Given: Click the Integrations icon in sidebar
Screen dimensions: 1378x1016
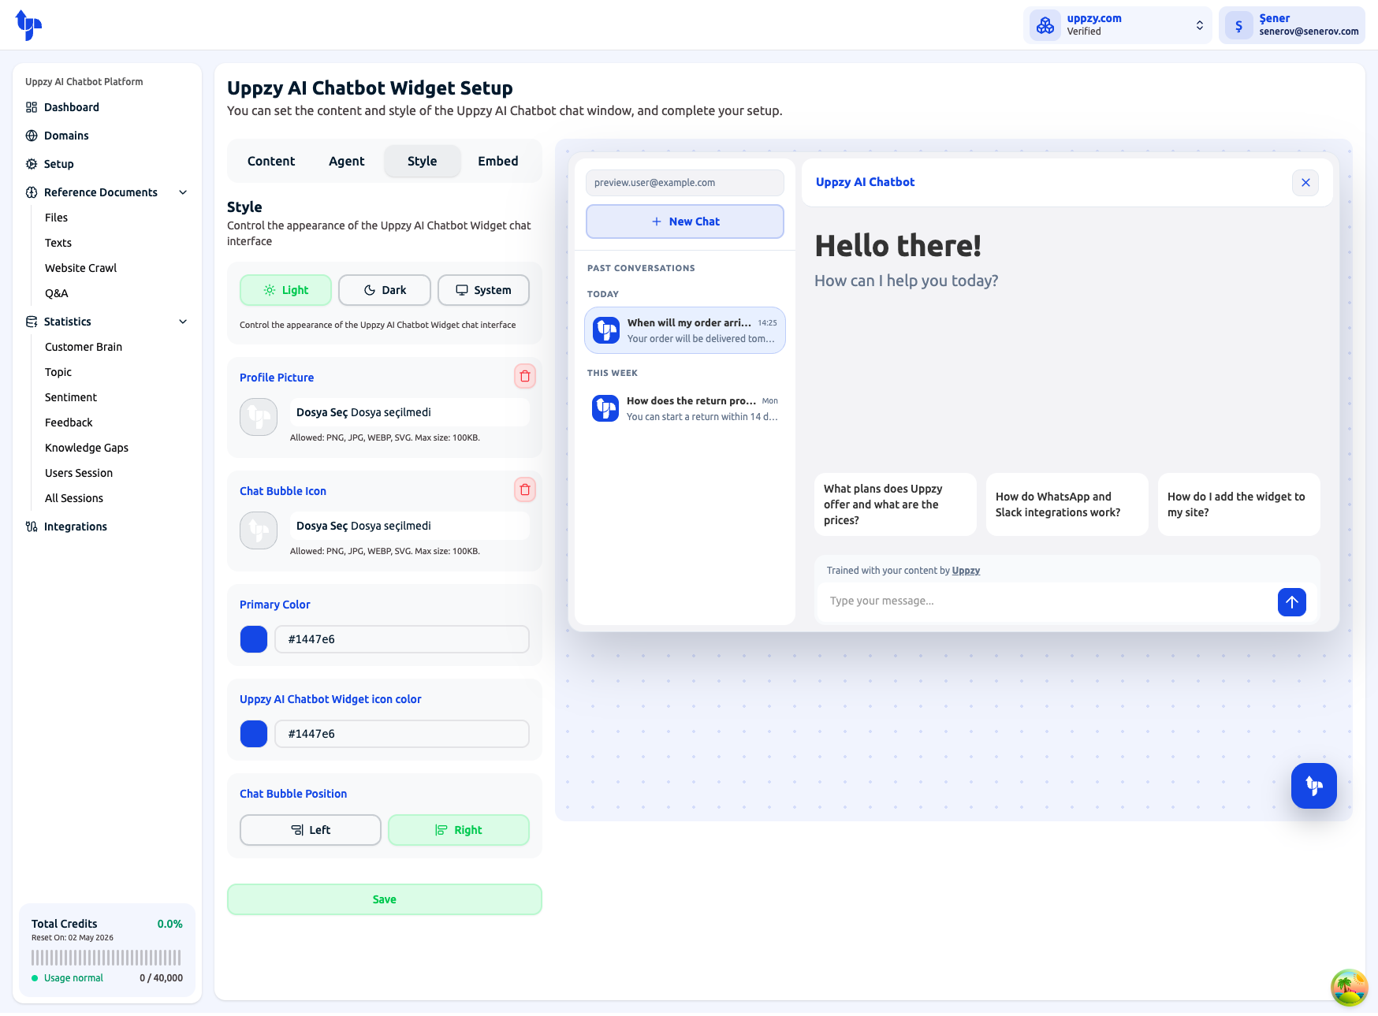Looking at the screenshot, I should 32,527.
